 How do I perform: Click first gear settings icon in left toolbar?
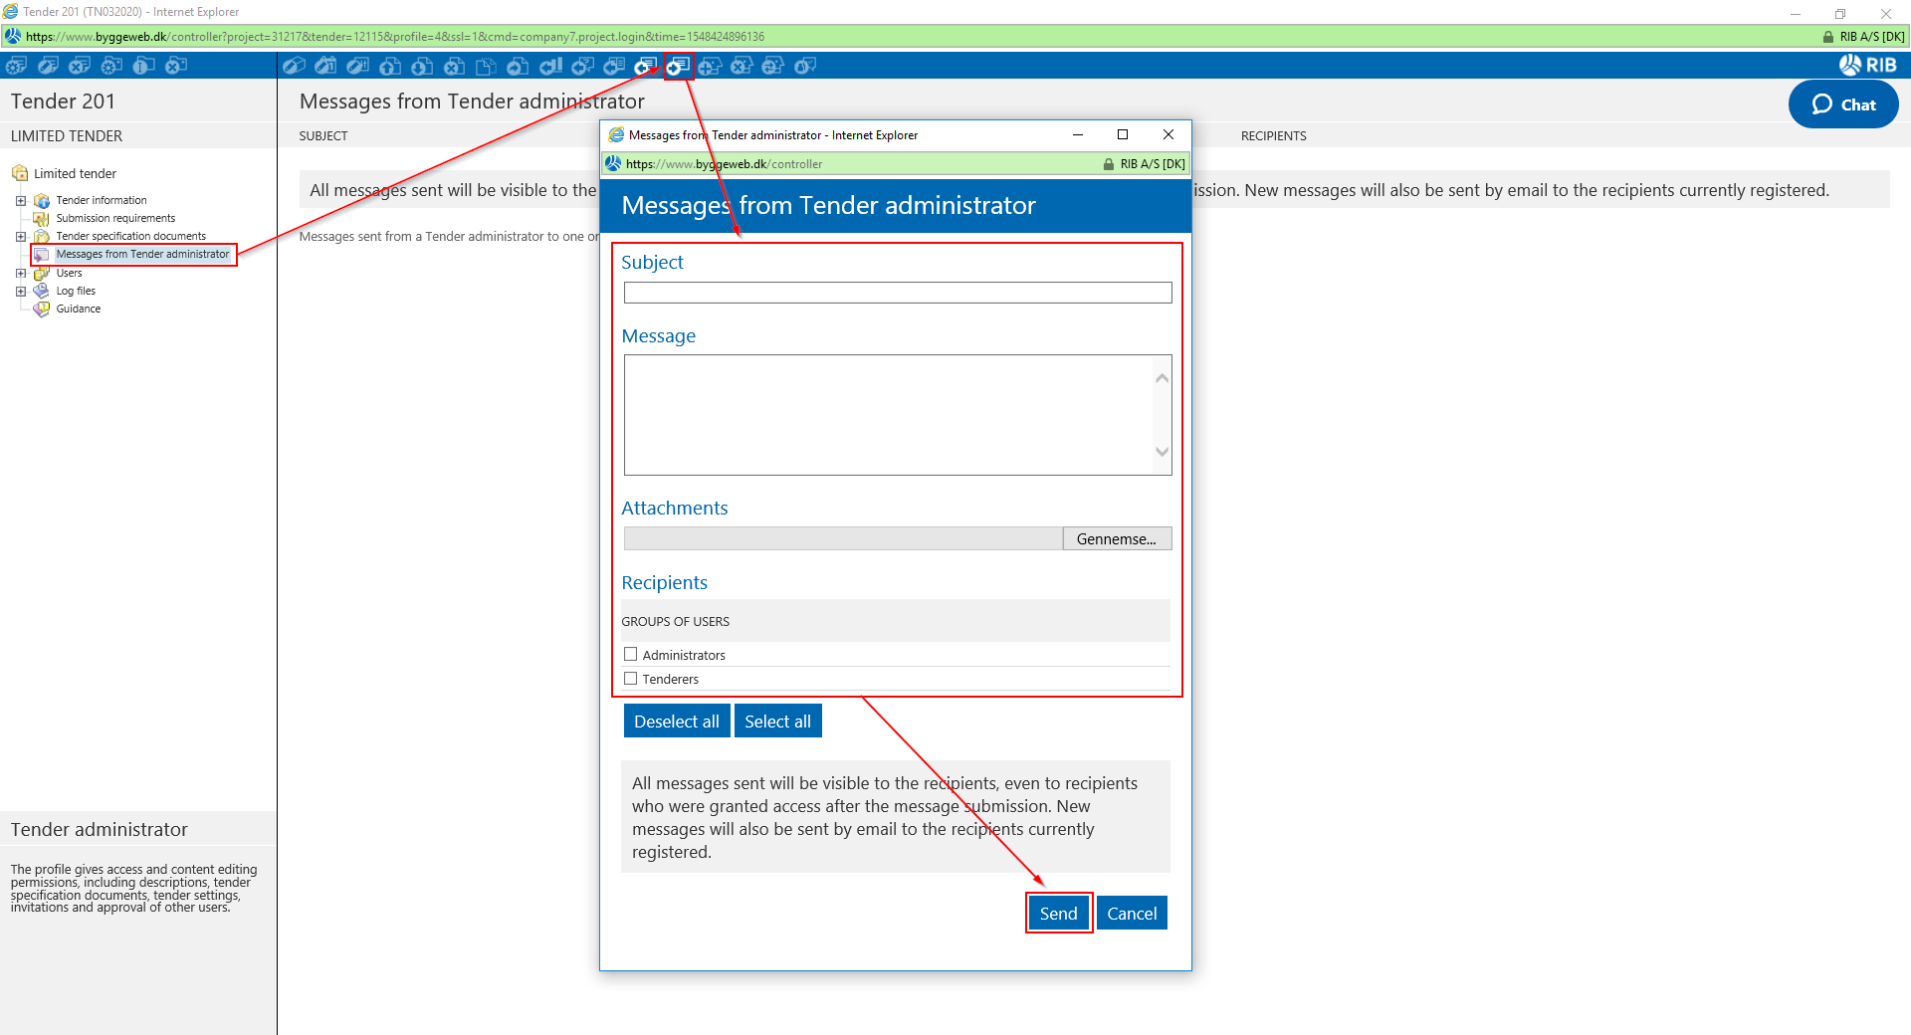pyautogui.click(x=16, y=66)
